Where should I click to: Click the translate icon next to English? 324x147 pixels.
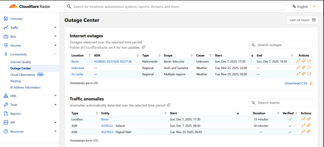click(x=294, y=6)
